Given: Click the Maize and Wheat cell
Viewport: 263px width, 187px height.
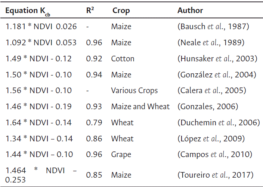Looking at the screenshot, I should click(x=140, y=107).
